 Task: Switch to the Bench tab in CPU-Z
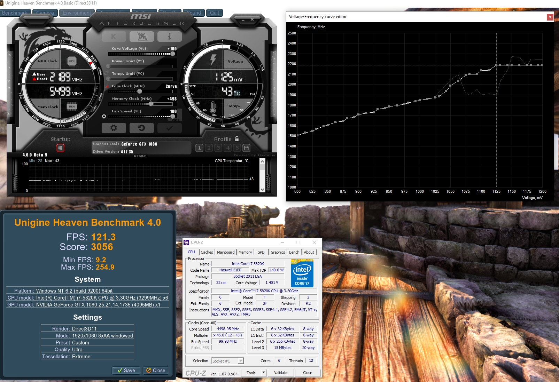[x=294, y=252]
